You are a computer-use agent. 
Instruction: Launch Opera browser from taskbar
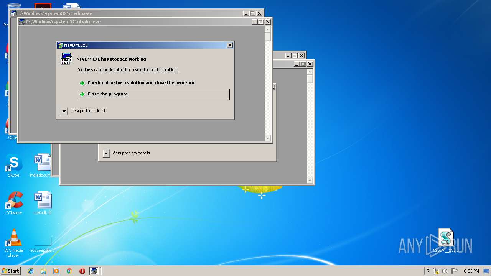[x=82, y=271]
